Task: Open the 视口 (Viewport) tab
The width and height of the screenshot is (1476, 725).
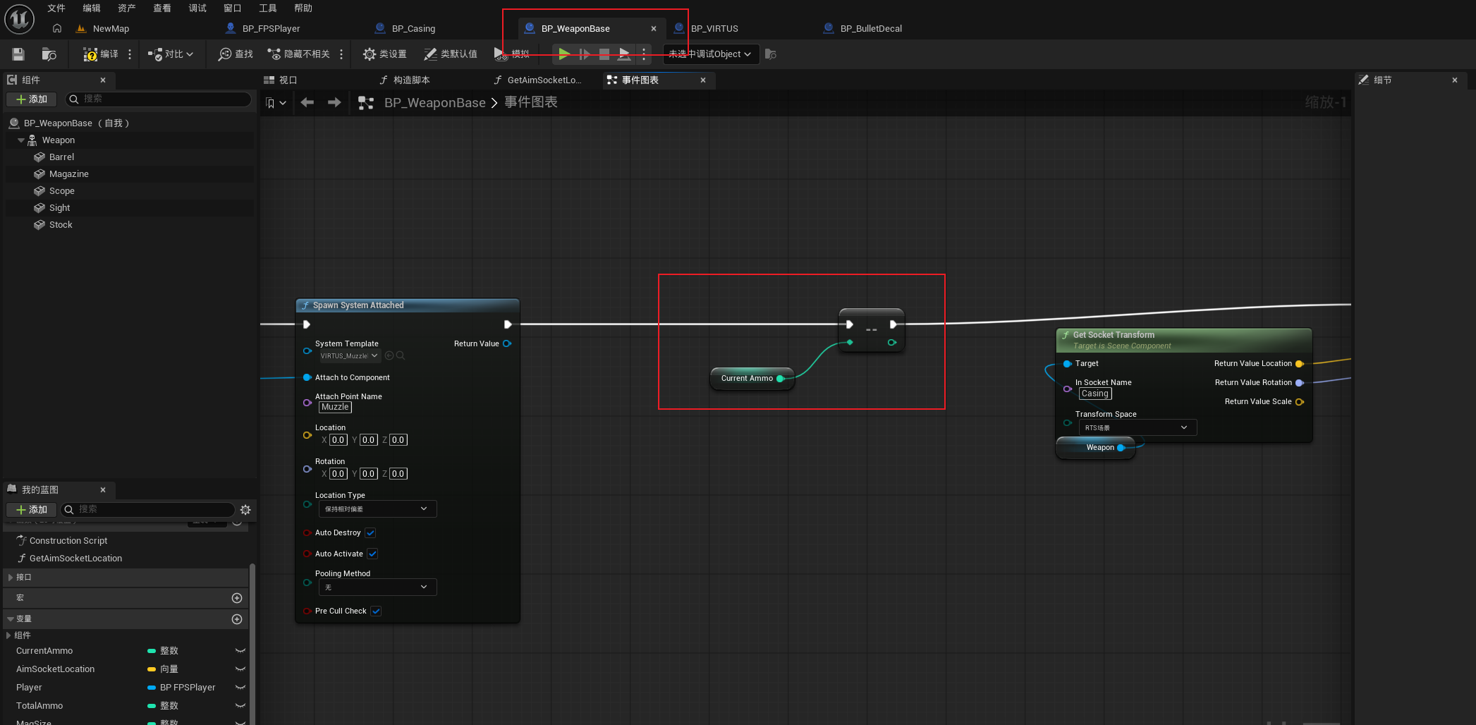Action: click(x=281, y=80)
